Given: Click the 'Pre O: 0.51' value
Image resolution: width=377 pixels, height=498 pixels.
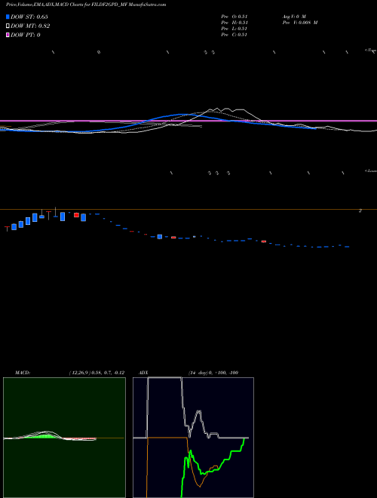Looking at the screenshot, I should coord(234,17).
